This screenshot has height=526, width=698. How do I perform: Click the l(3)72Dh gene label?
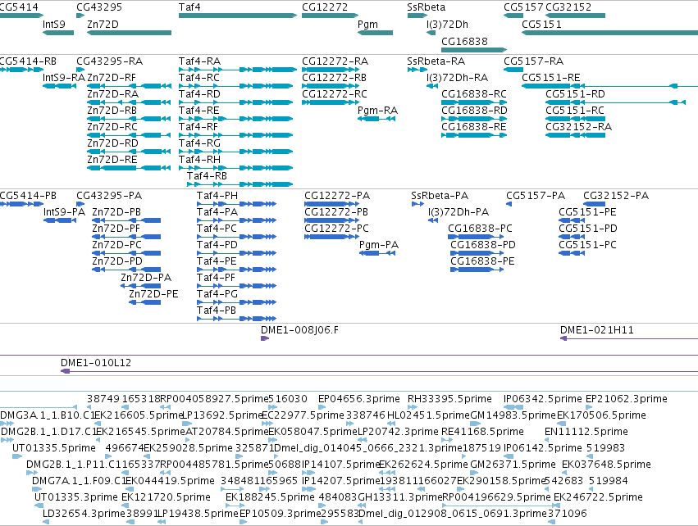click(x=447, y=25)
